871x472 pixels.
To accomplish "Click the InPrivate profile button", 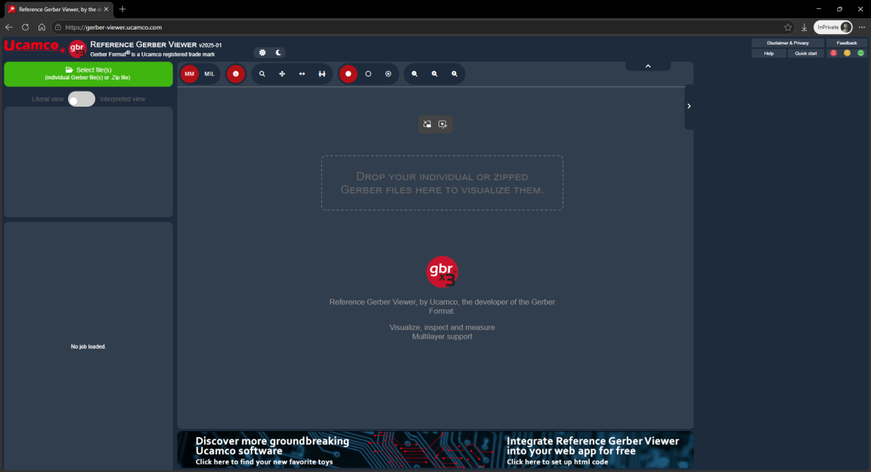I will (833, 27).
